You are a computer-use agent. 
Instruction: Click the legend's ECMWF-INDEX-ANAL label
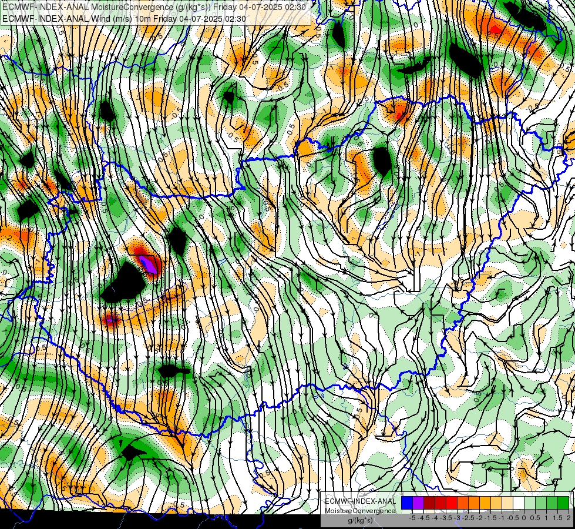point(360,501)
